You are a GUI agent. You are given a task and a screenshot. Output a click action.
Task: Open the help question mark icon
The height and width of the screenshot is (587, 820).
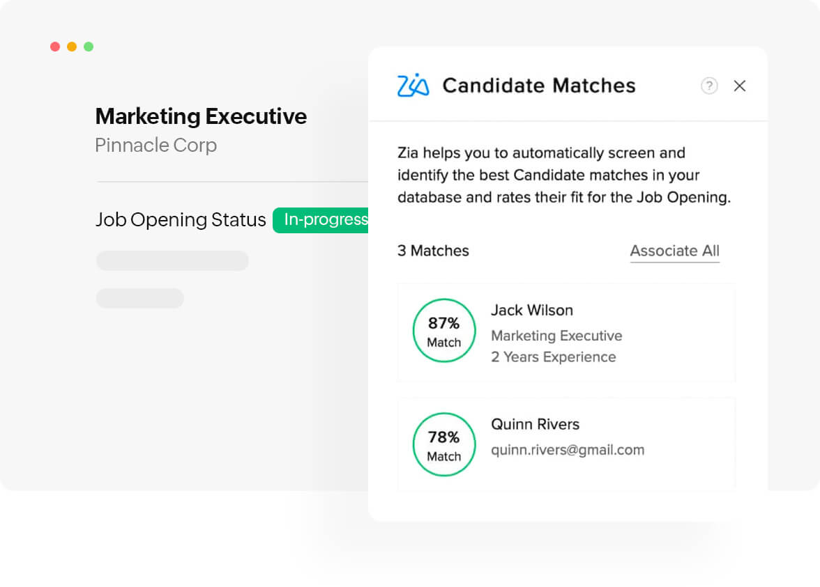(709, 86)
